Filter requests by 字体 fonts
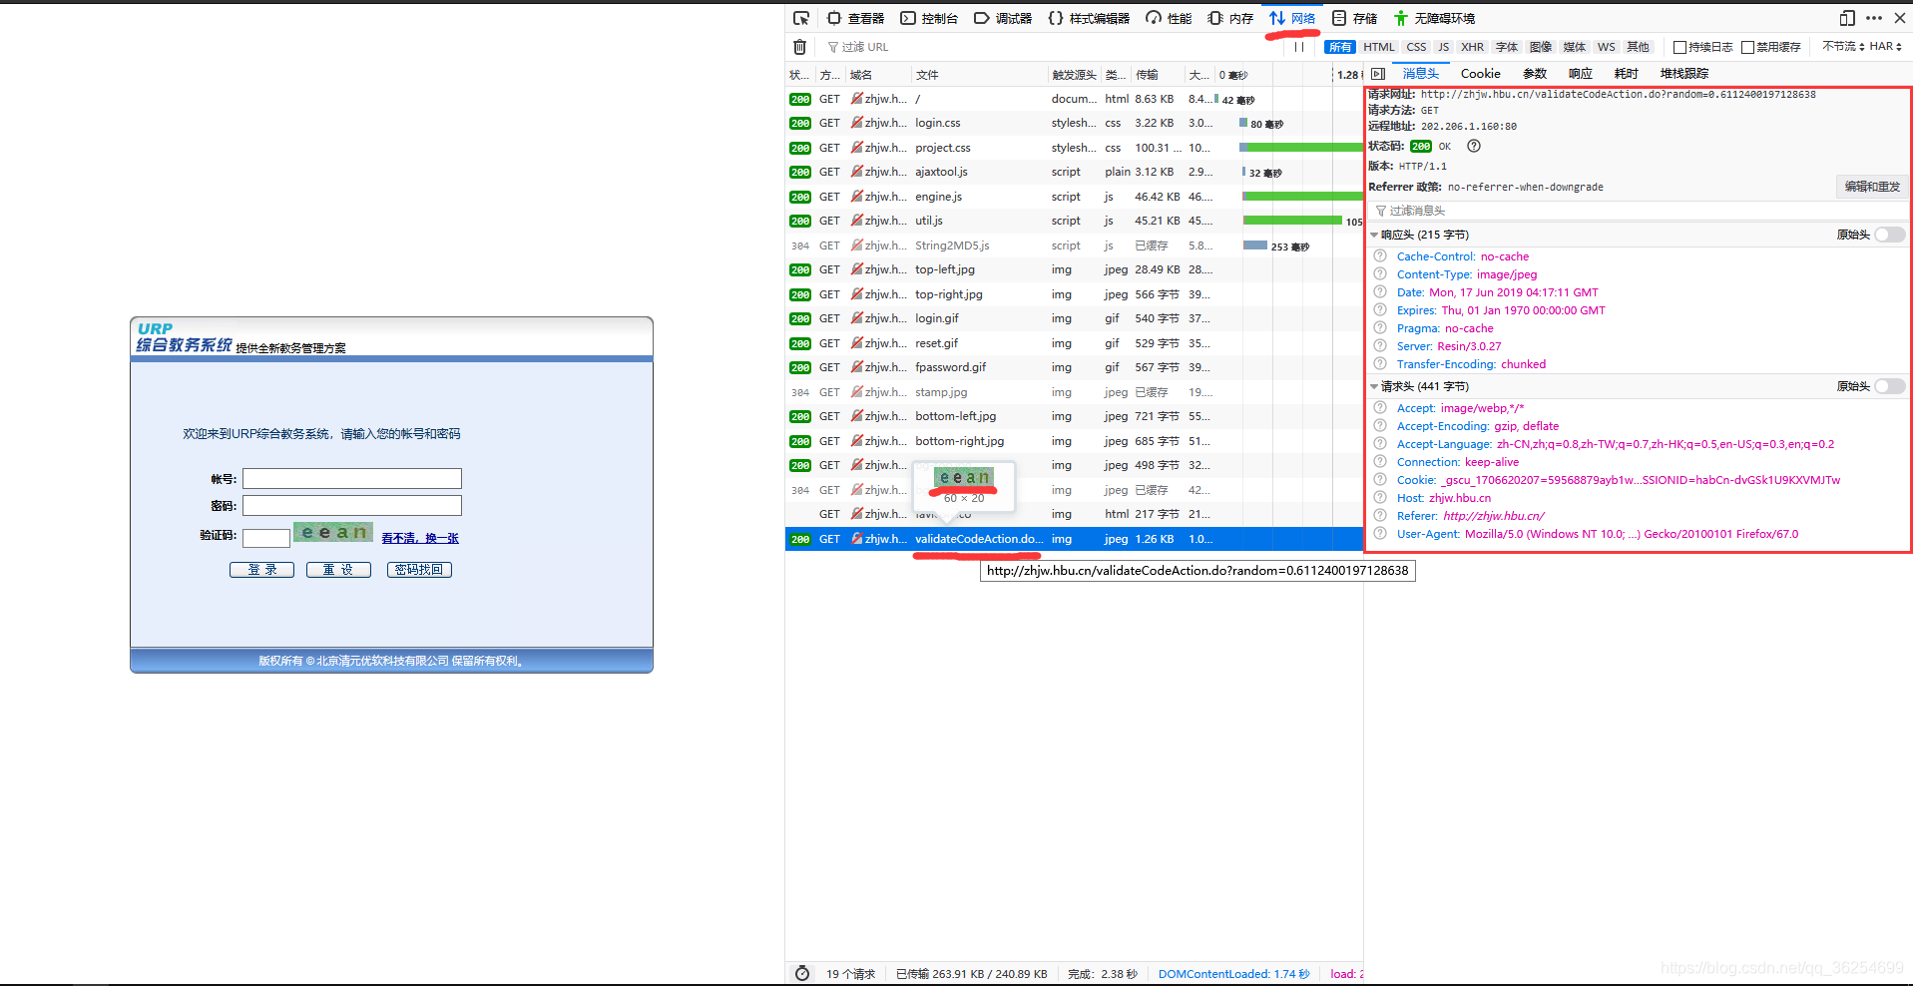The width and height of the screenshot is (1913, 986). point(1507,47)
